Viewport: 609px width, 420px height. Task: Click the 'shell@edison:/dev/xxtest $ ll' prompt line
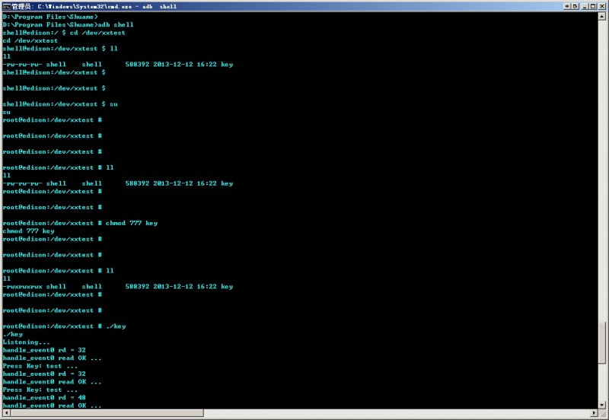click(60, 49)
